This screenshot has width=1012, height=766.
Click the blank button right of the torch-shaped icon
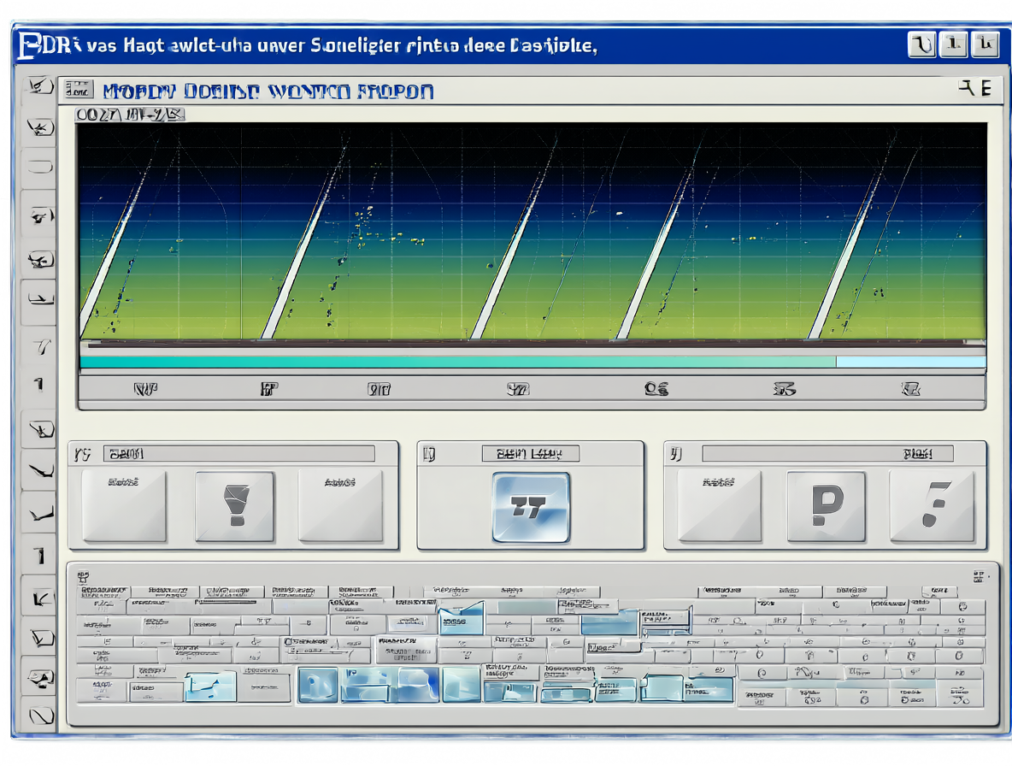[340, 506]
